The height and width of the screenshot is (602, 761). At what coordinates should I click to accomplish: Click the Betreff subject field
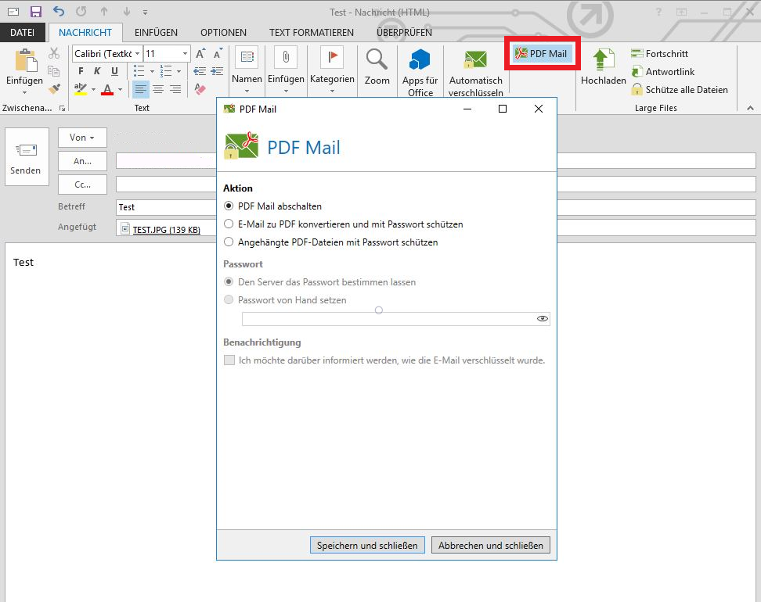(164, 207)
